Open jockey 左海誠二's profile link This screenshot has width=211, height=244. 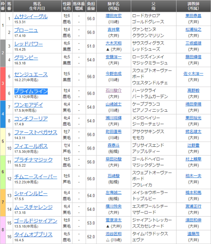click(x=114, y=193)
